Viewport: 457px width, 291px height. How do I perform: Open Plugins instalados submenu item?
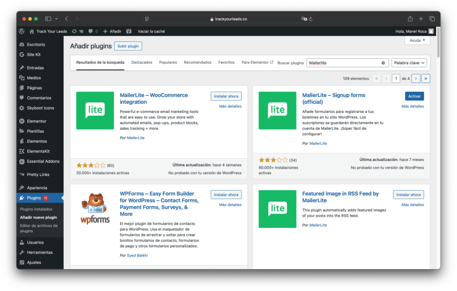coord(36,209)
